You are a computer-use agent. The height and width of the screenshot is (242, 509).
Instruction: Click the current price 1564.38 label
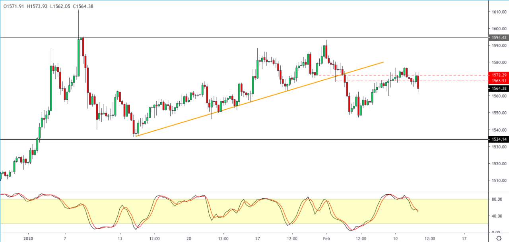click(499, 88)
